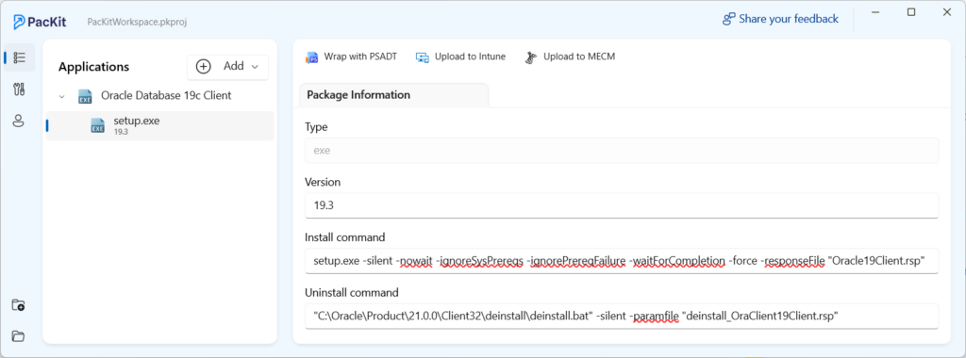Viewport: 966px width, 358px height.
Task: Click the Share your feedback icon
Action: click(x=729, y=20)
